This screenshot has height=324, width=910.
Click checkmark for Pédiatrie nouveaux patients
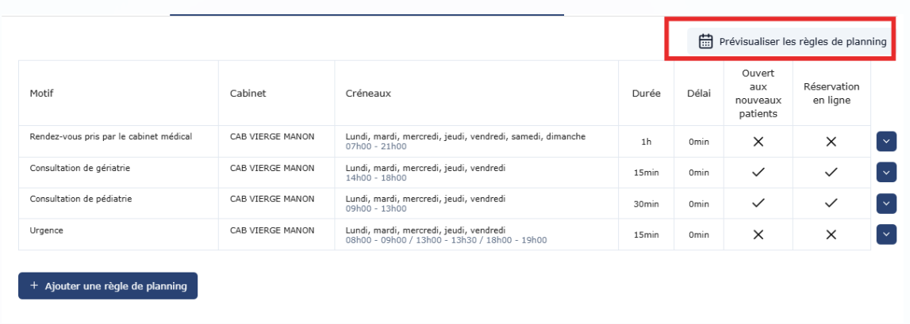tap(758, 204)
